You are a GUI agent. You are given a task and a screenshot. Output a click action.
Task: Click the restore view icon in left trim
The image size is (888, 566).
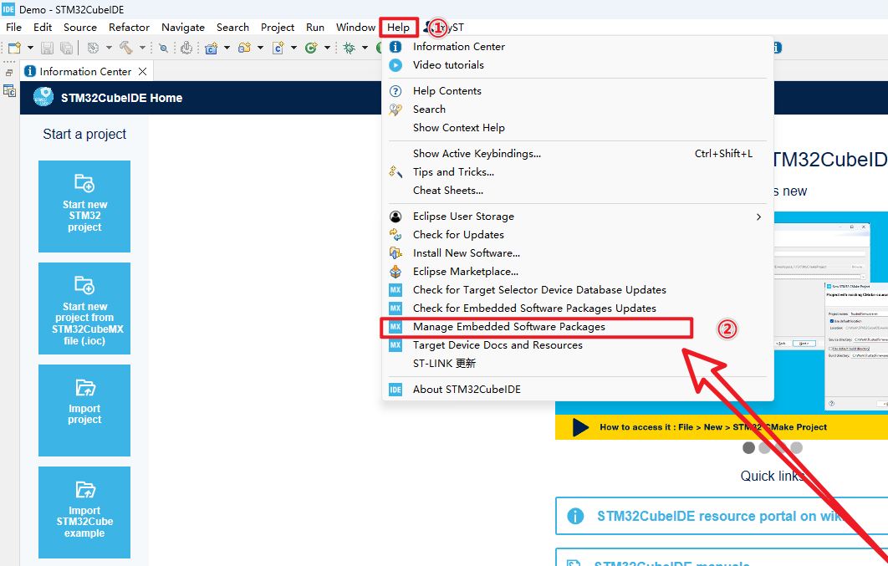coord(9,73)
